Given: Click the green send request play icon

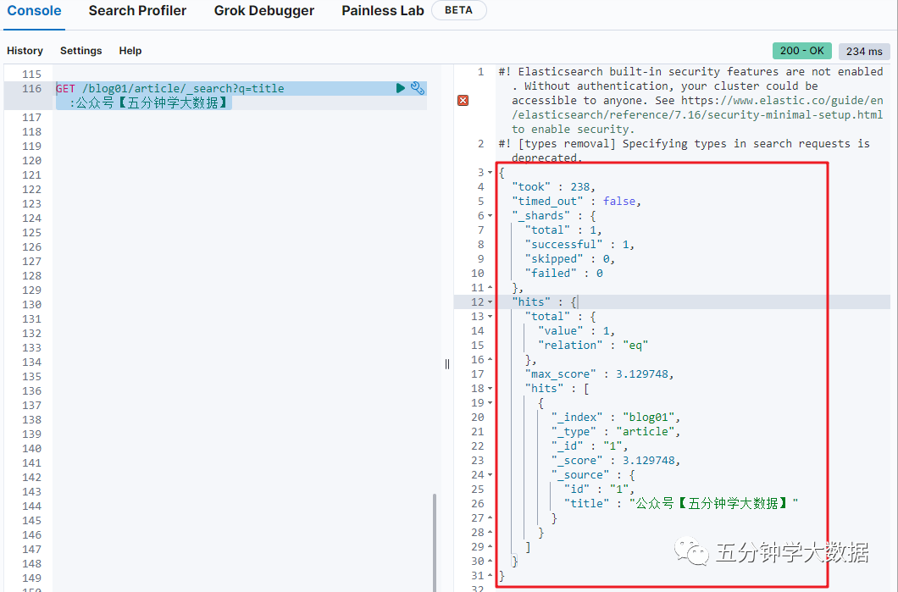Looking at the screenshot, I should [401, 88].
